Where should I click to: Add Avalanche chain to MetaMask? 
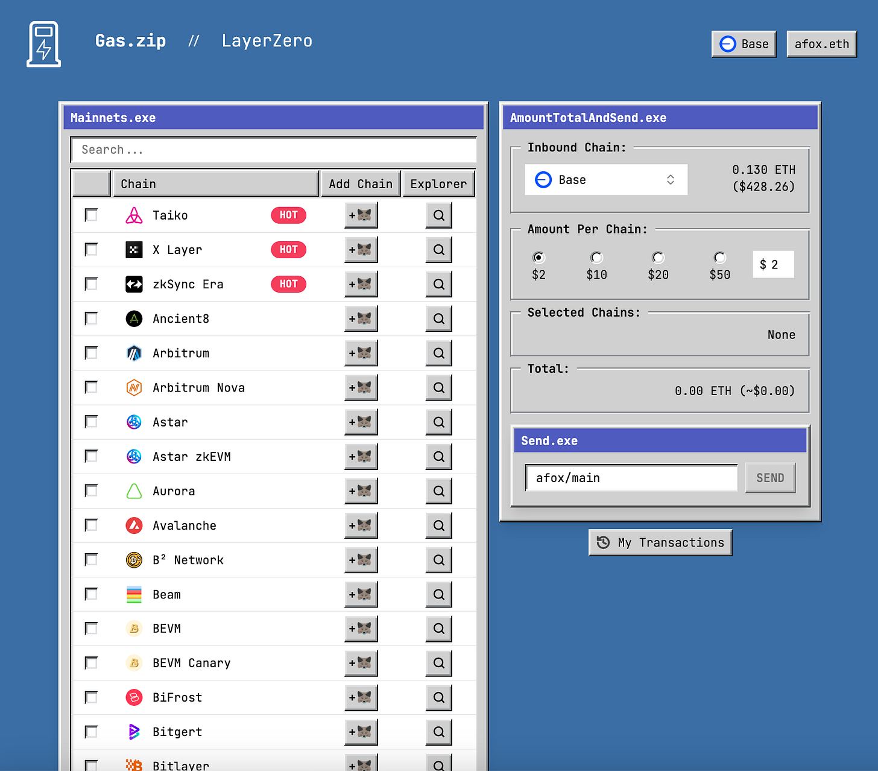[361, 525]
